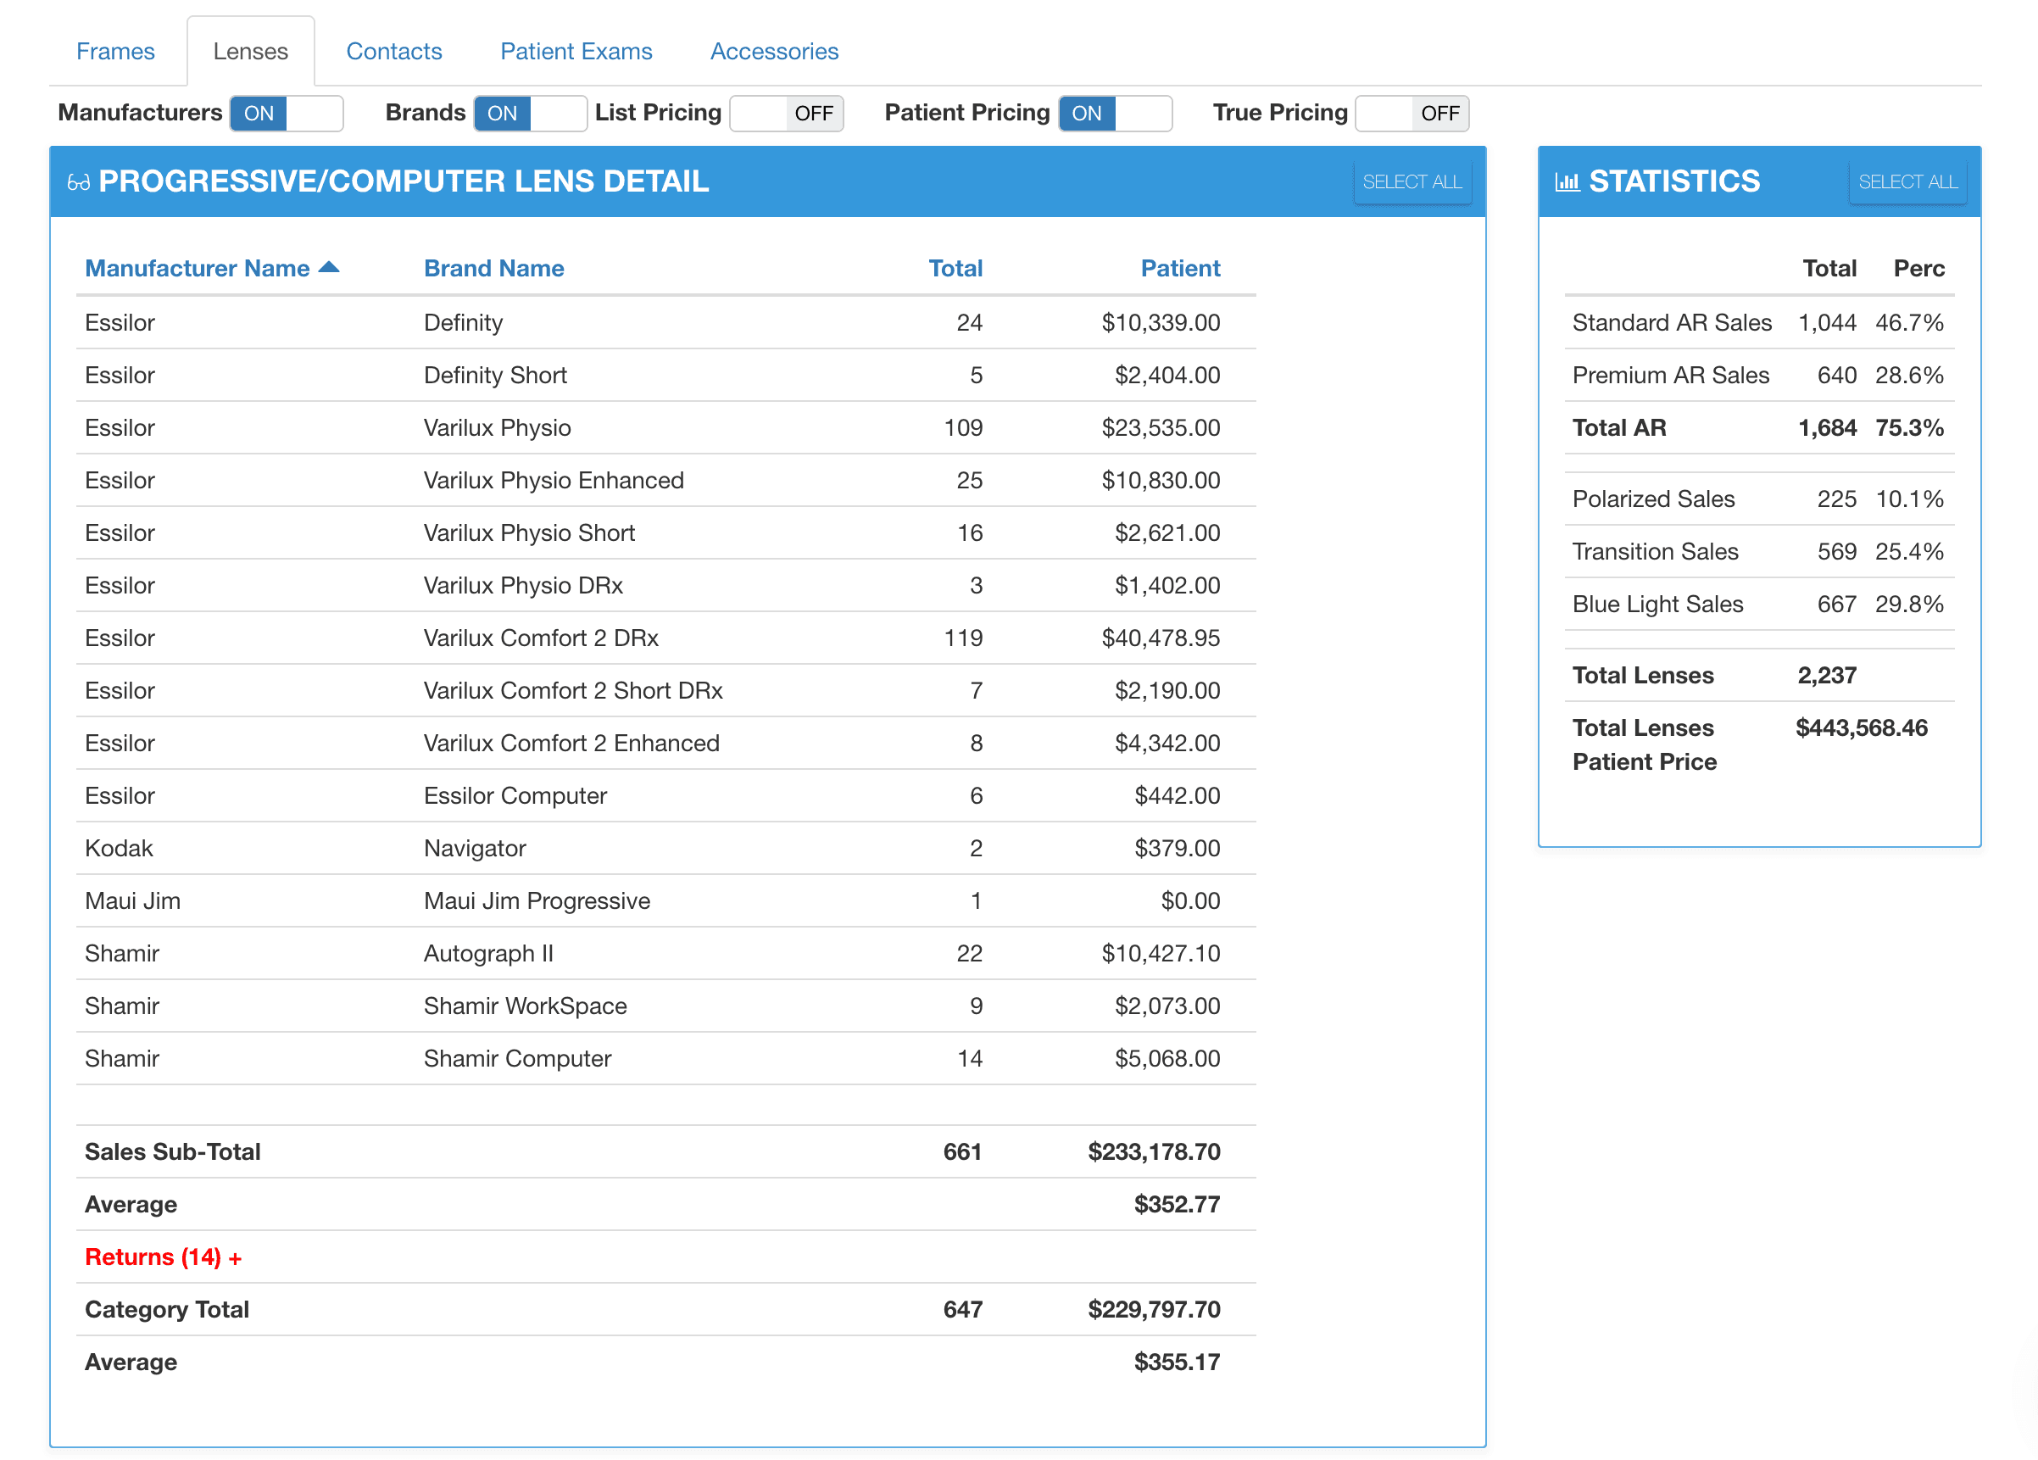Select the $443,568.46 total patient price
Image resolution: width=2038 pixels, height=1460 pixels.
coord(1861,727)
